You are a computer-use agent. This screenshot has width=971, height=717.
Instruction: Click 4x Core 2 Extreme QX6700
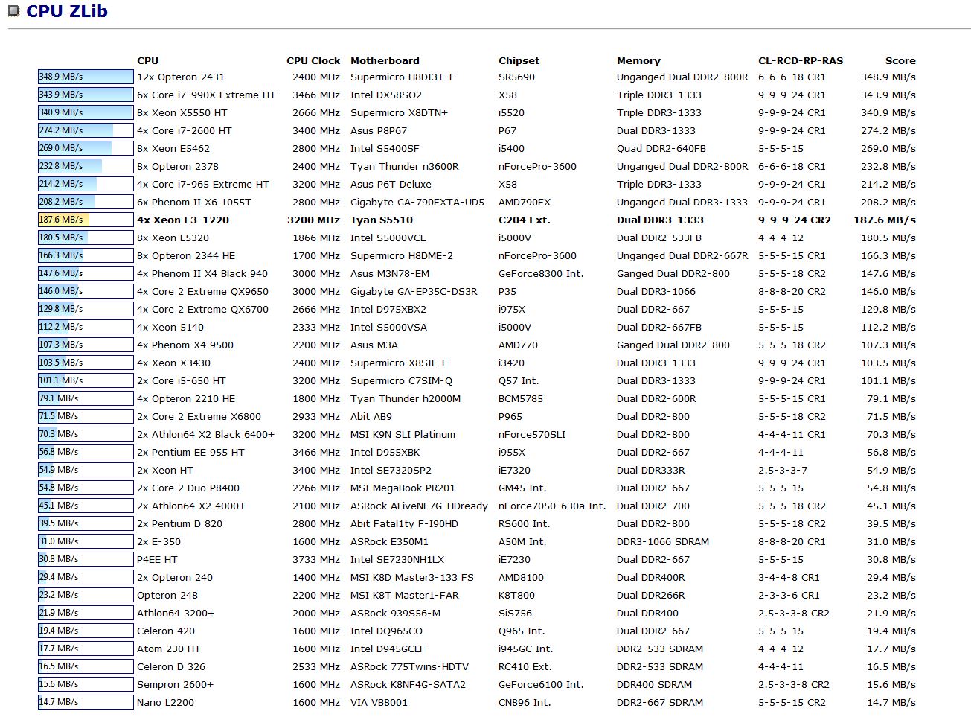click(202, 309)
